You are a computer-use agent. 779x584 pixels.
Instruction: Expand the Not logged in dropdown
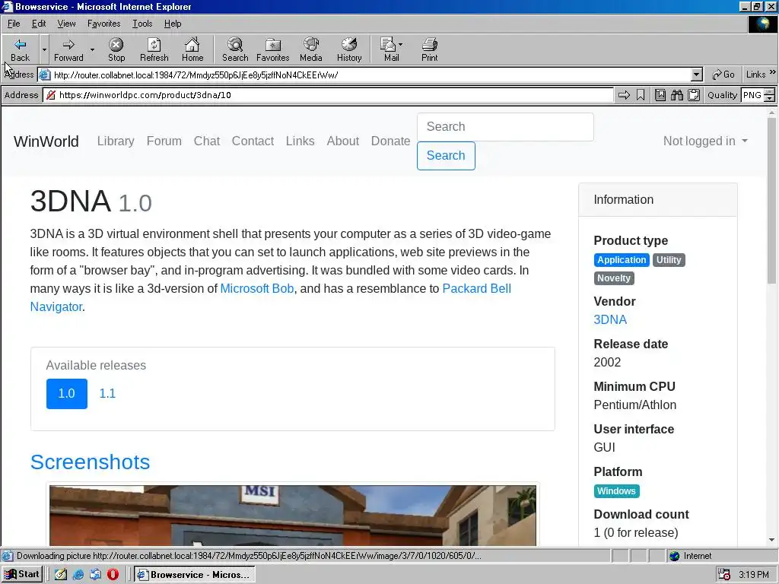[x=705, y=141]
